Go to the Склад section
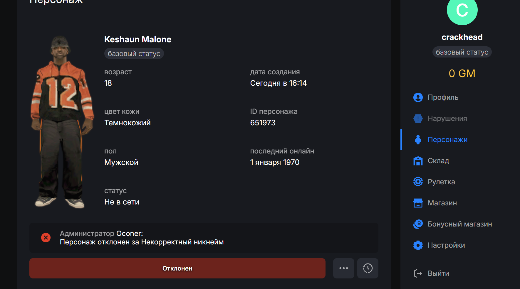520x289 pixels. pos(438,161)
